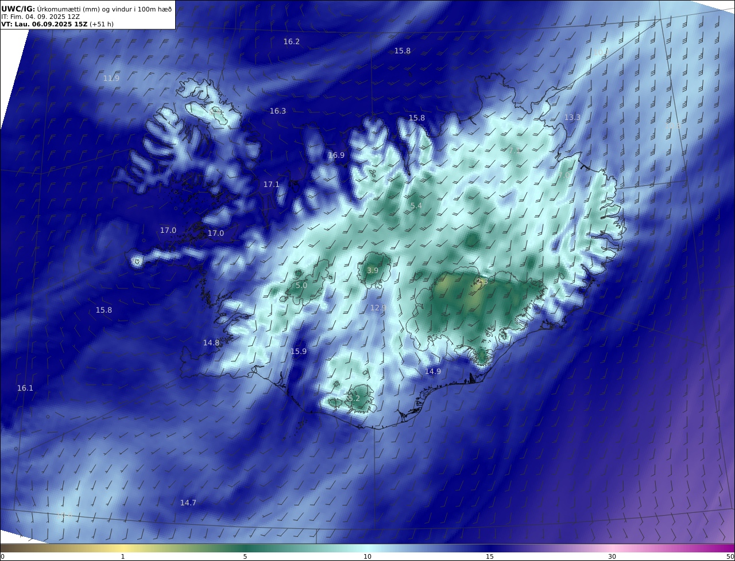
Task: Click the colorbar tick label 10
Action: point(367,556)
